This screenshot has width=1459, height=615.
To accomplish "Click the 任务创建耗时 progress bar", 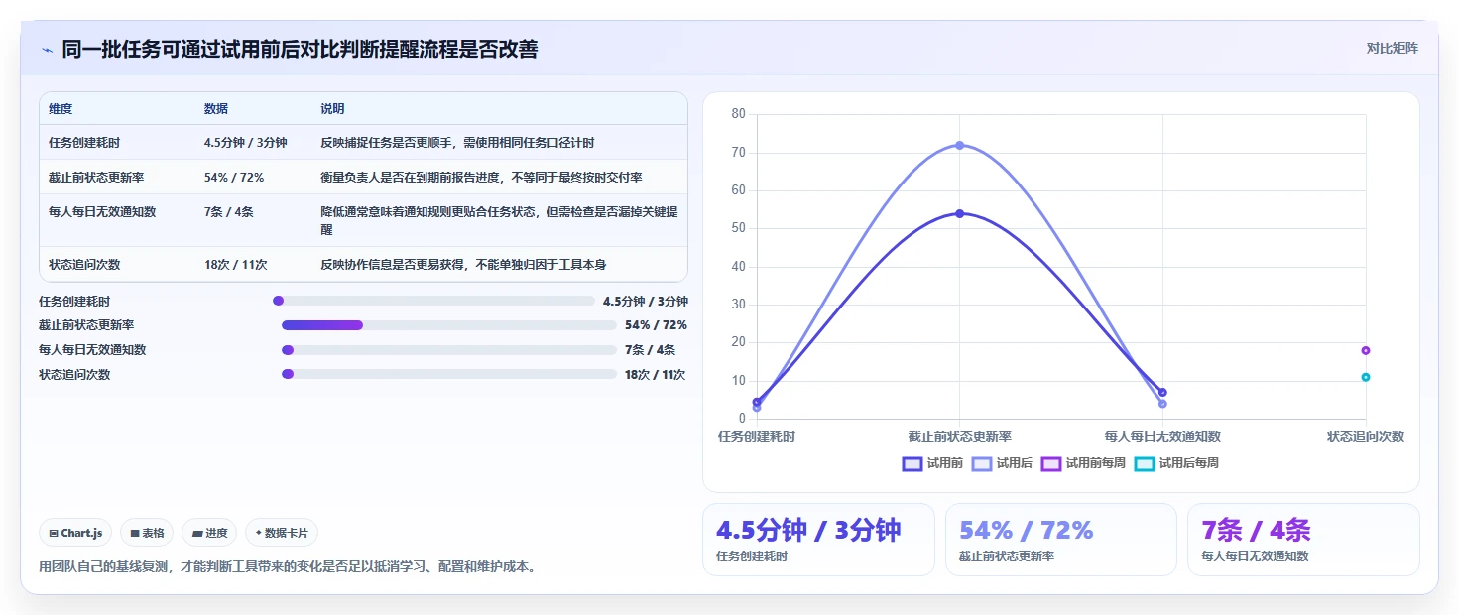I will [433, 301].
